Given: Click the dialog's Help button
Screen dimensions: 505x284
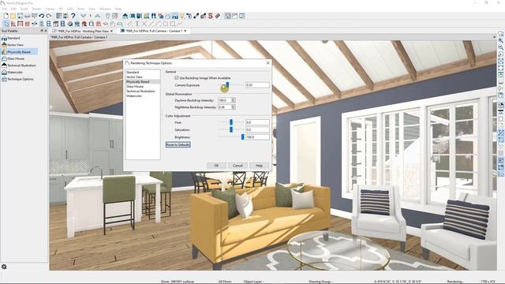Looking at the screenshot, I should tap(259, 166).
